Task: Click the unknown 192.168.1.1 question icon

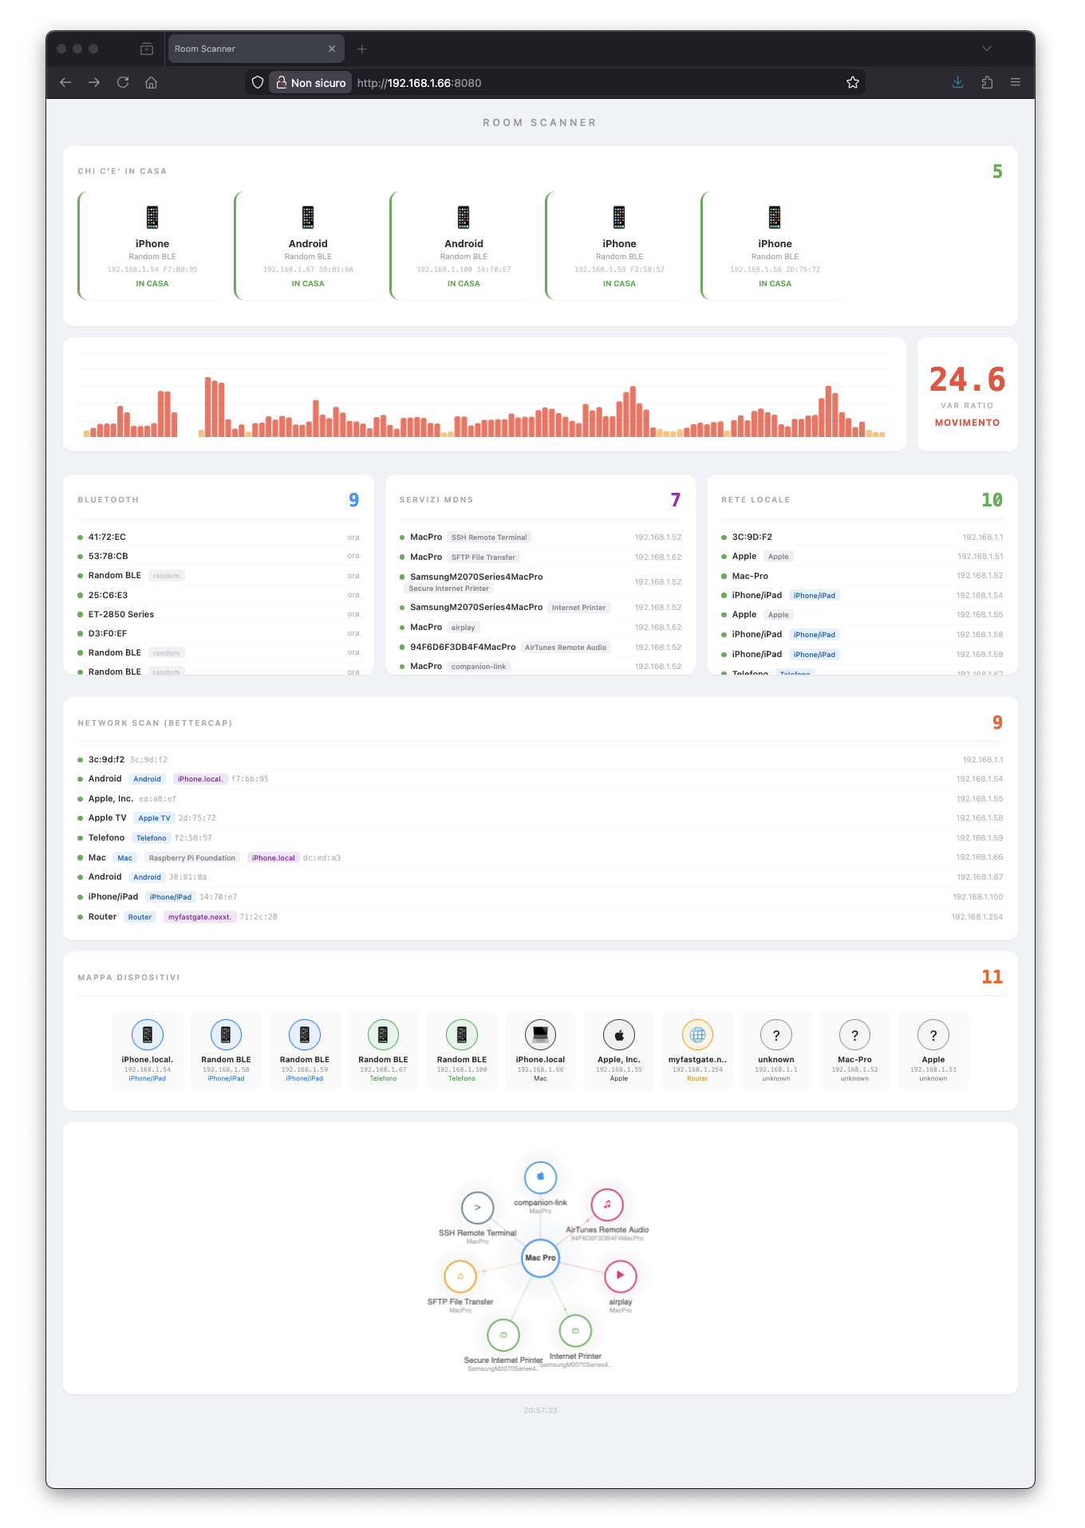Action: tap(776, 1035)
